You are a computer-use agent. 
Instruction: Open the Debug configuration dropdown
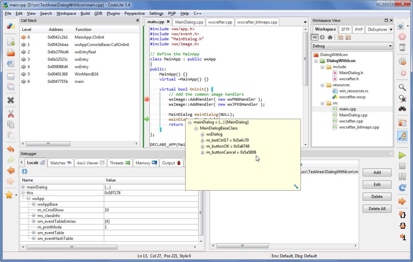coord(390,46)
